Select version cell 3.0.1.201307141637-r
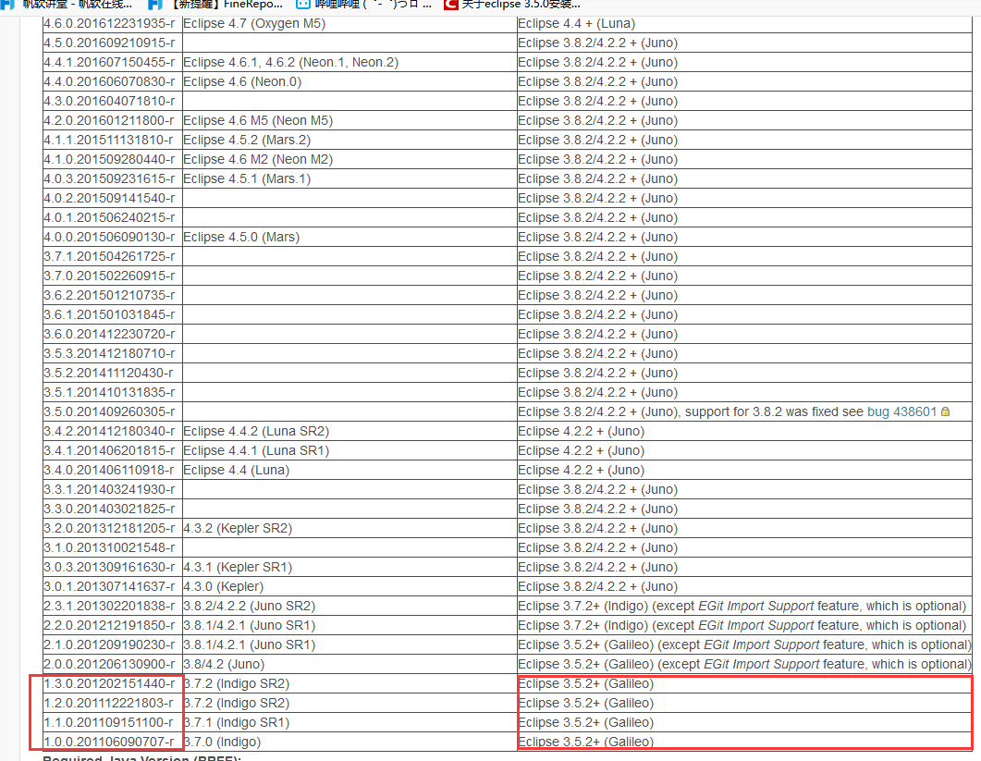The image size is (981, 761). (113, 585)
